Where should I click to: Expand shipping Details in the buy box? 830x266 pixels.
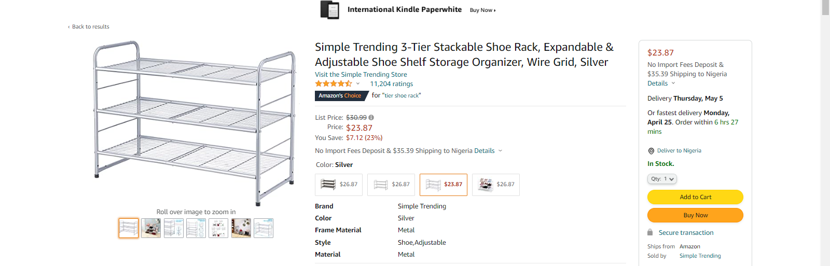click(x=661, y=83)
